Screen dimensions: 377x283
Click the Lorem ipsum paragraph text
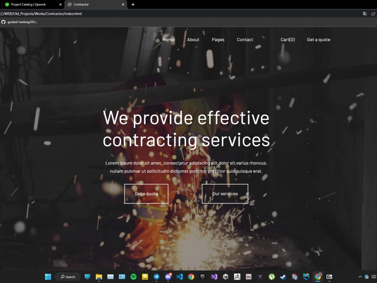(x=186, y=167)
